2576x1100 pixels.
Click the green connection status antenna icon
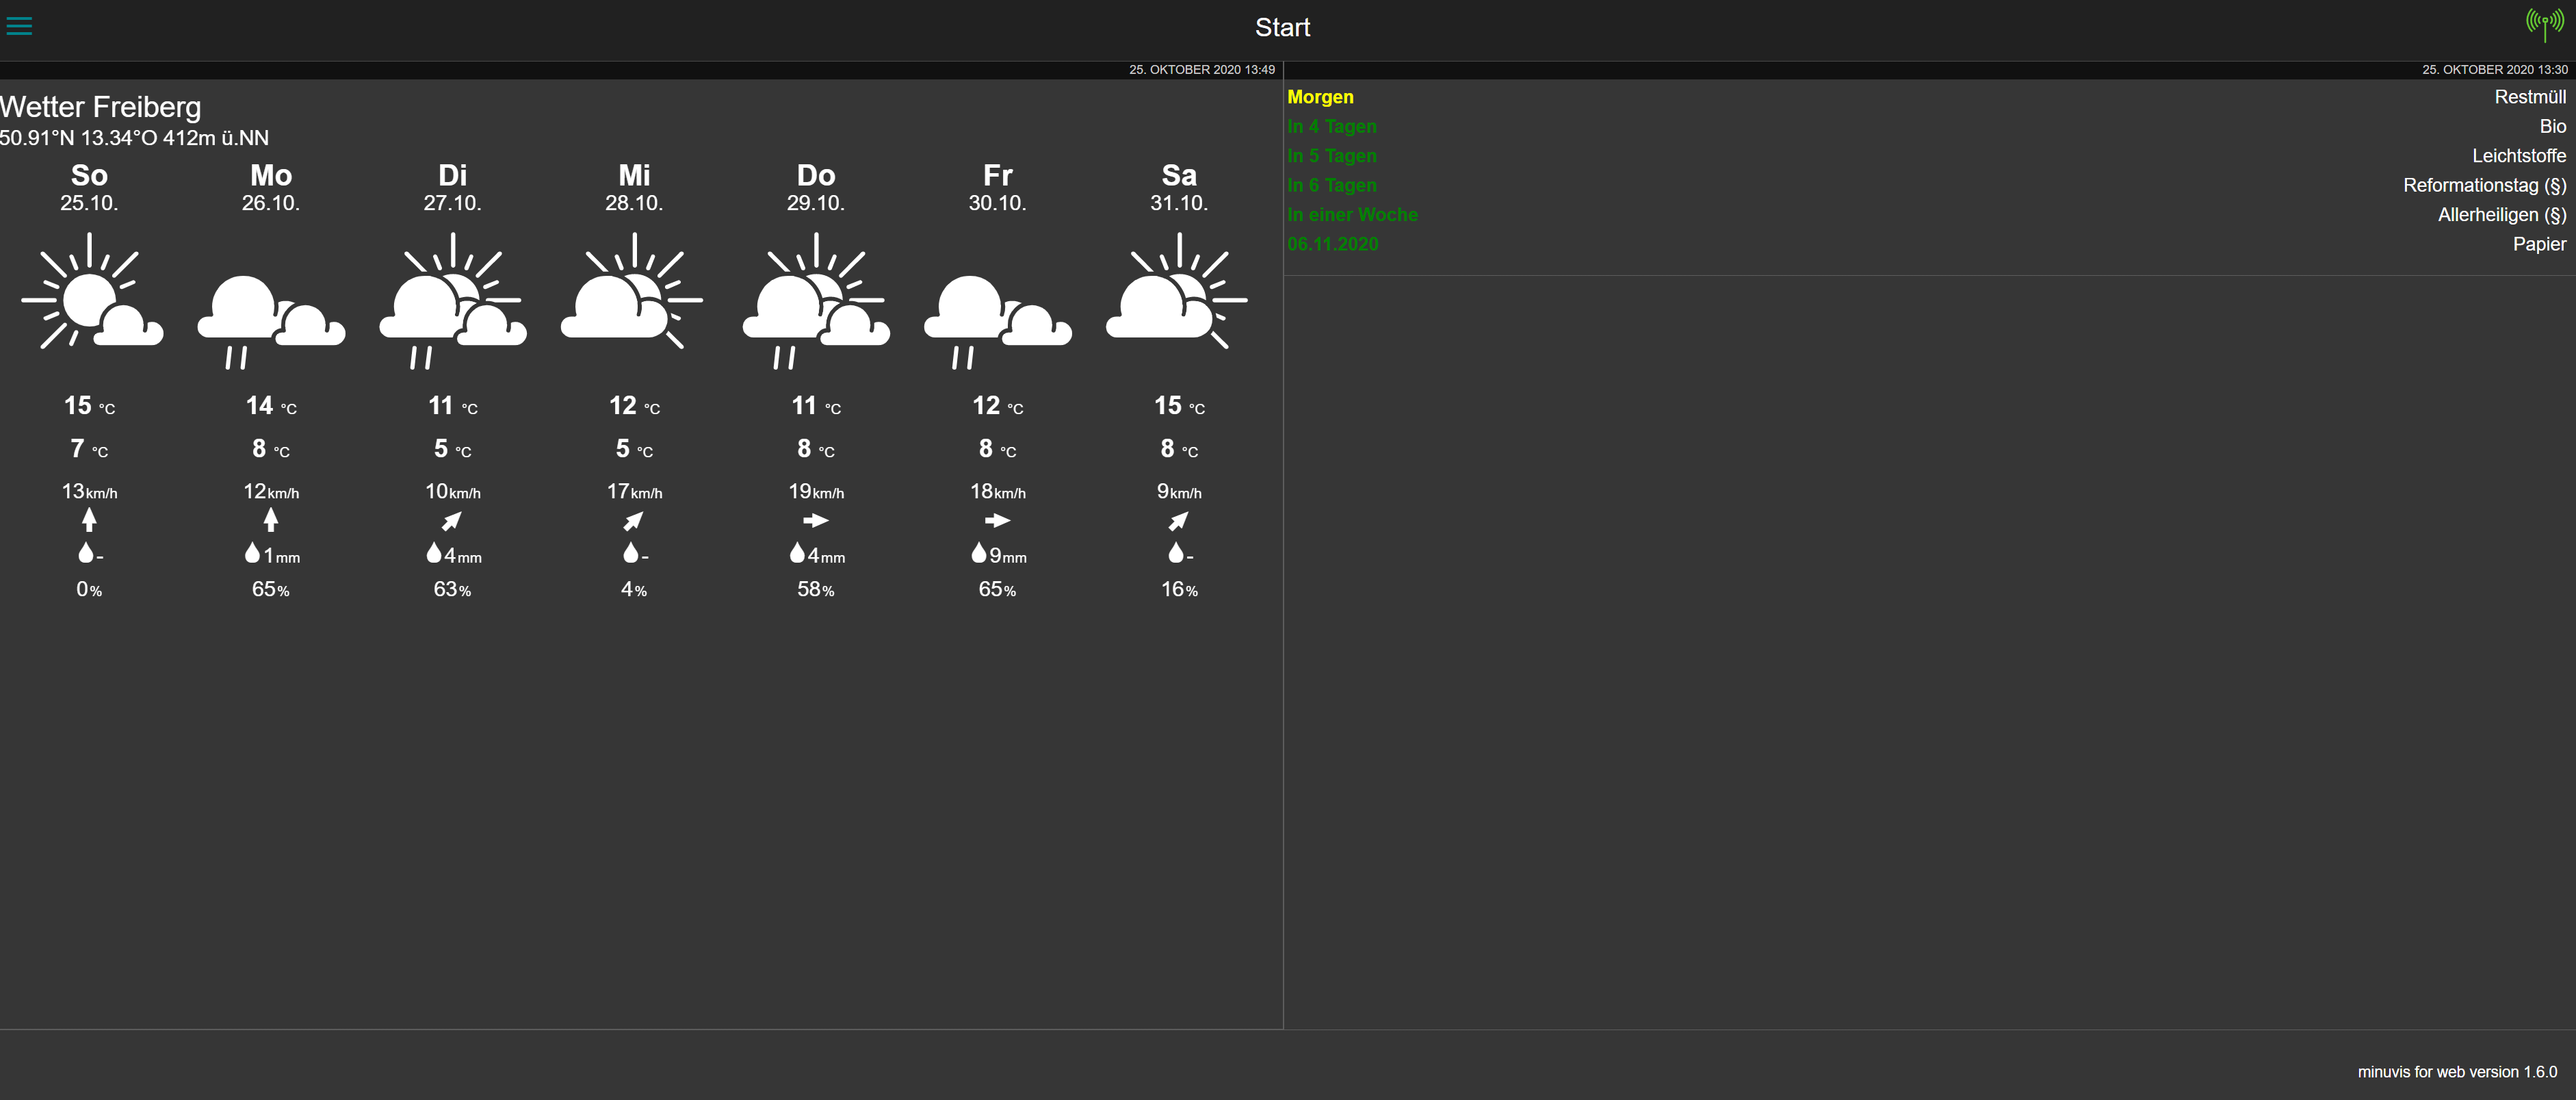tap(2544, 23)
